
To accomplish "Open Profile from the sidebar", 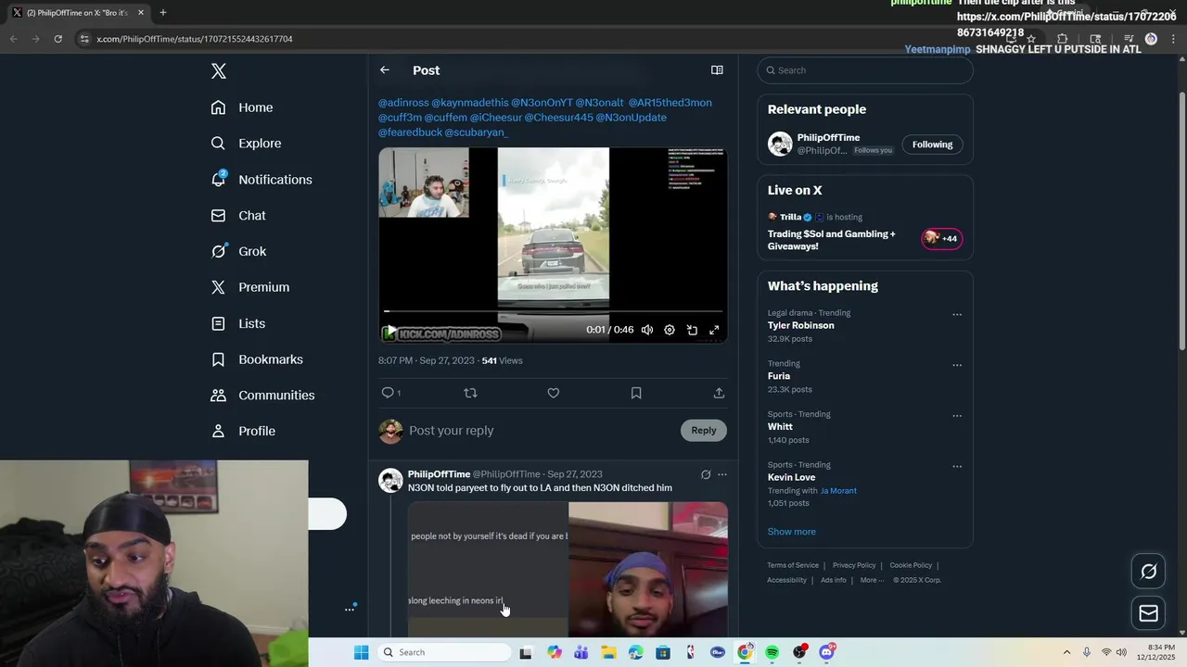I will pos(243,431).
